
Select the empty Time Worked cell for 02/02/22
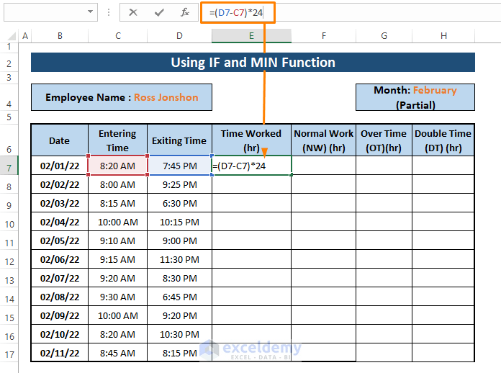tap(251, 184)
